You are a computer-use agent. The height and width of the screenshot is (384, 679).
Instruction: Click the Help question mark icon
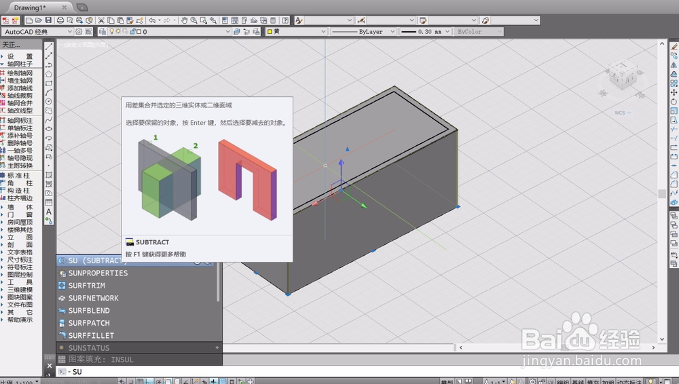point(285,20)
